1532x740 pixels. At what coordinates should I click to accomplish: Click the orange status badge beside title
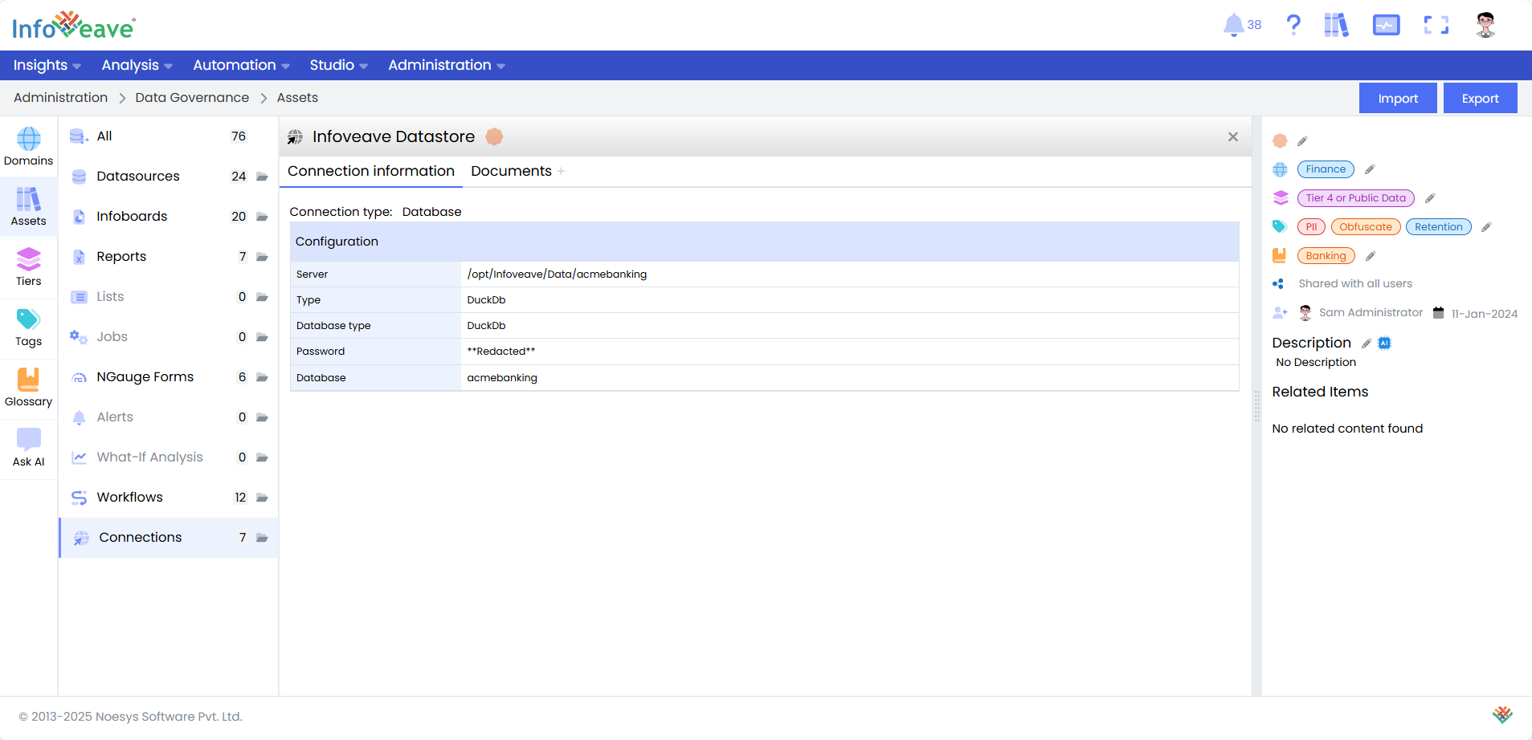494,137
